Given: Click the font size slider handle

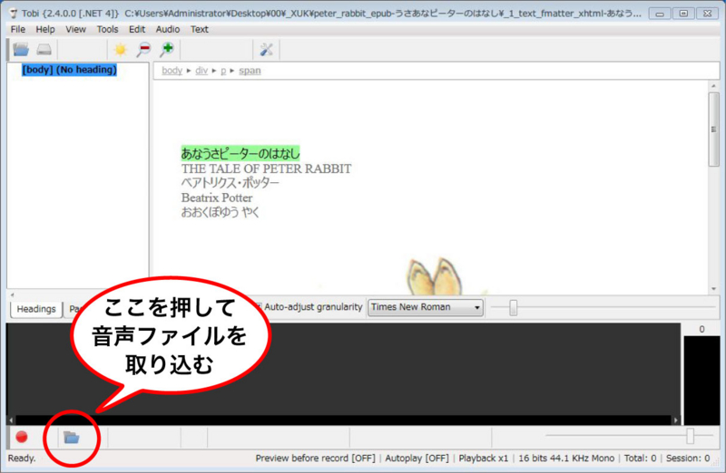Looking at the screenshot, I should 513,307.
